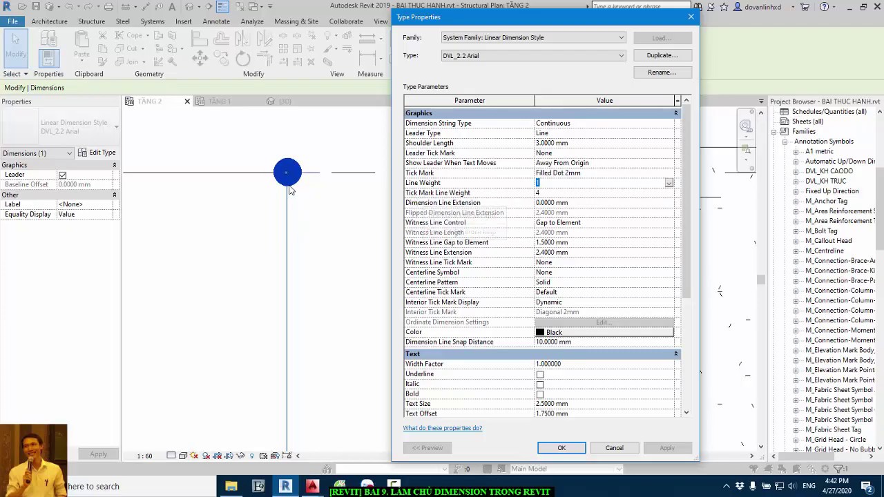Click the favorites star icon in title bar

724,7
